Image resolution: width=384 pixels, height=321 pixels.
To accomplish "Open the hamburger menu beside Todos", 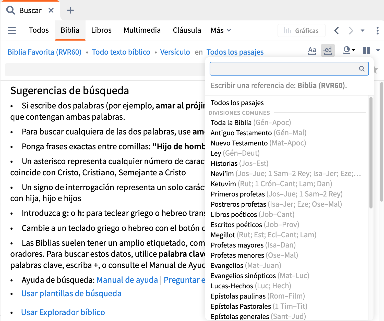I will [x=12, y=30].
